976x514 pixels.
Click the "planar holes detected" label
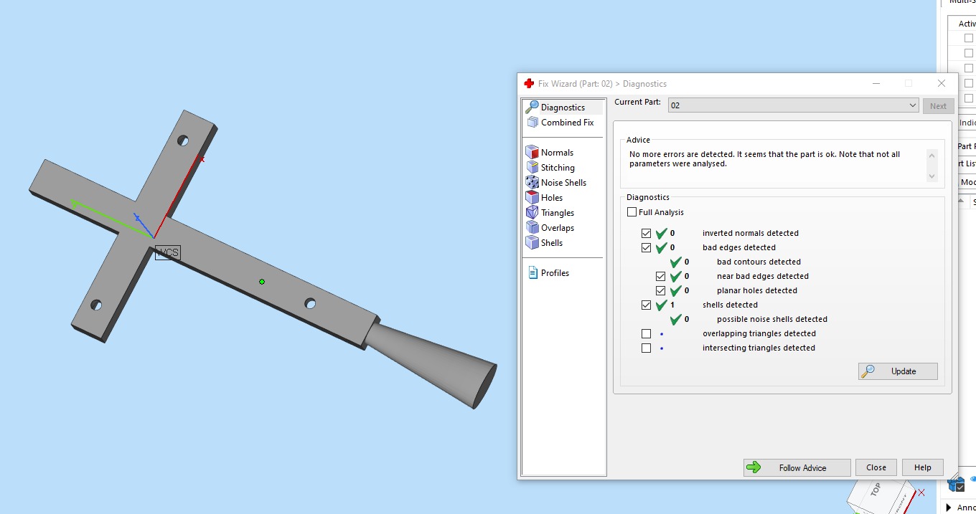(757, 290)
